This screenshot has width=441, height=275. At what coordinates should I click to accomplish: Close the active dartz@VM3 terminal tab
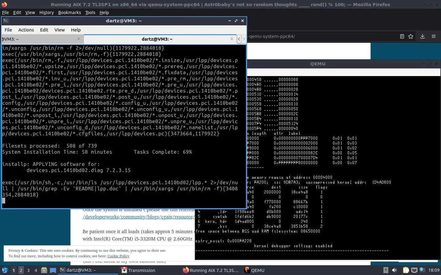point(232,39)
